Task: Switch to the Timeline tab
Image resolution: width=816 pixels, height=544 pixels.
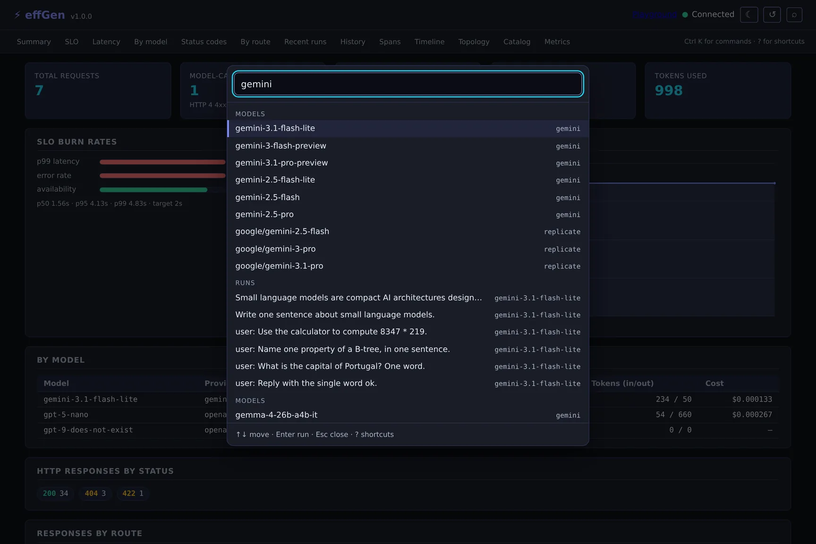Action: coord(429,42)
